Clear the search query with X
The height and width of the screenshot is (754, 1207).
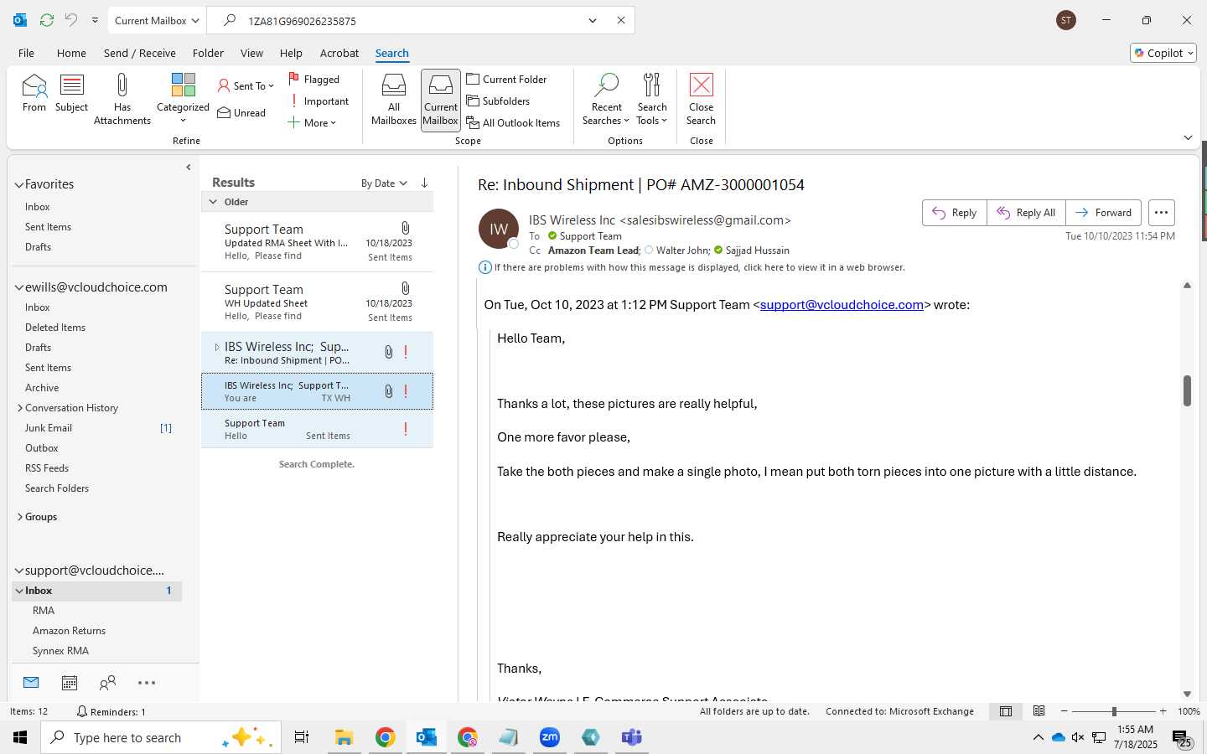coord(621,20)
